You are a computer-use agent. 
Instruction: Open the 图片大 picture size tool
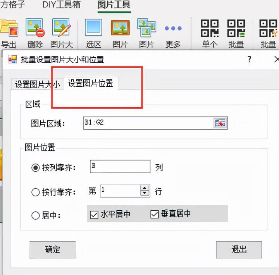61,27
